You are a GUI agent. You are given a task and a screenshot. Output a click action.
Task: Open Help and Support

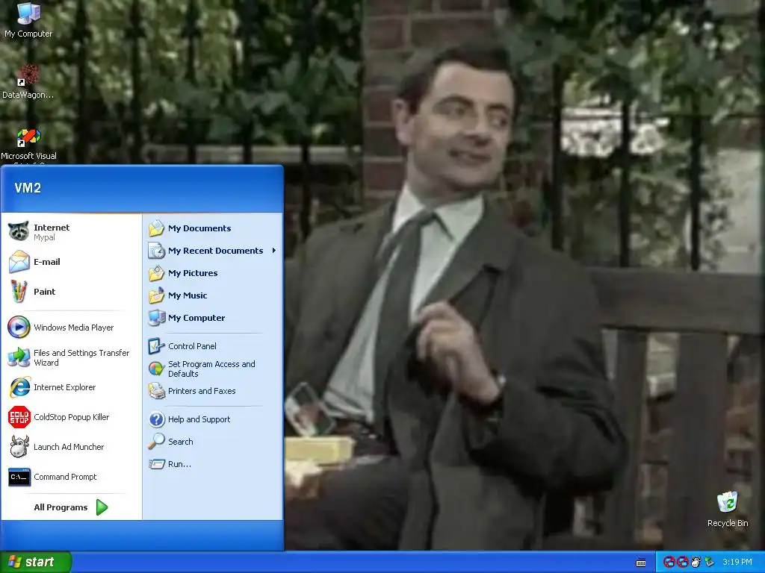pos(213,419)
